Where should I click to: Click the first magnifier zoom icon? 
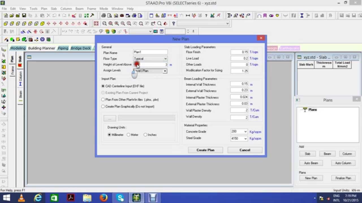tap(104, 24)
